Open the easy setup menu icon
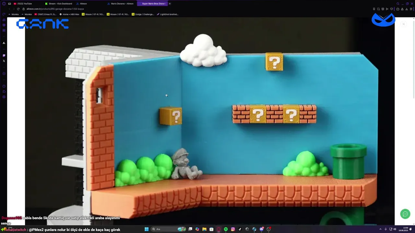The height and width of the screenshot is (233, 415). [411, 9]
